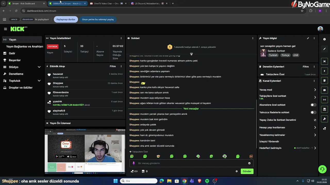Click Paylaşmayı durdur button
The width and height of the screenshot is (330, 185).
(x=66, y=19)
